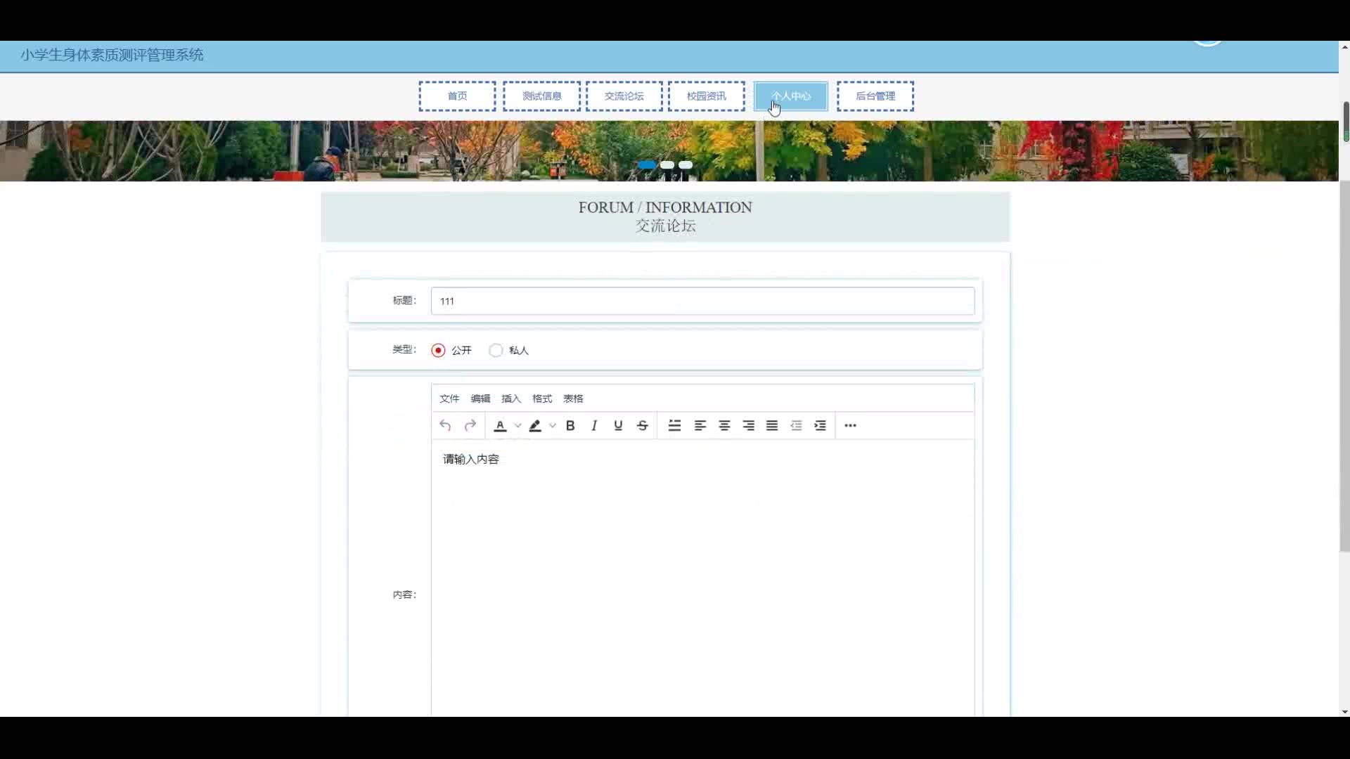The width and height of the screenshot is (1350, 759).
Task: Justify the text alignment
Action: 772,425
